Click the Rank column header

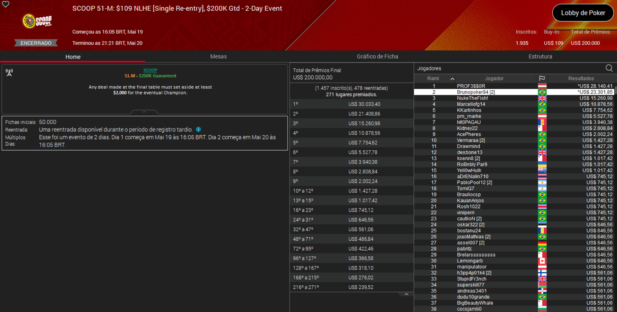pyautogui.click(x=433, y=78)
